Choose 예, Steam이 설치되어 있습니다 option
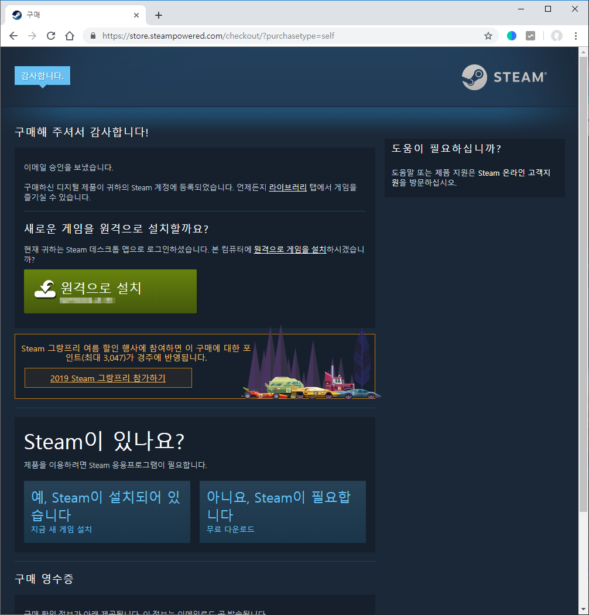This screenshot has width=589, height=615. (107, 512)
